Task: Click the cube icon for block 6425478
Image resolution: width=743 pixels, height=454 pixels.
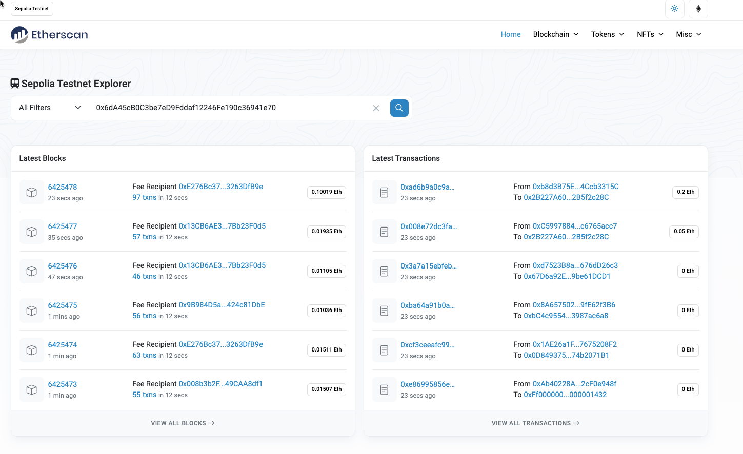Action: coord(31,192)
